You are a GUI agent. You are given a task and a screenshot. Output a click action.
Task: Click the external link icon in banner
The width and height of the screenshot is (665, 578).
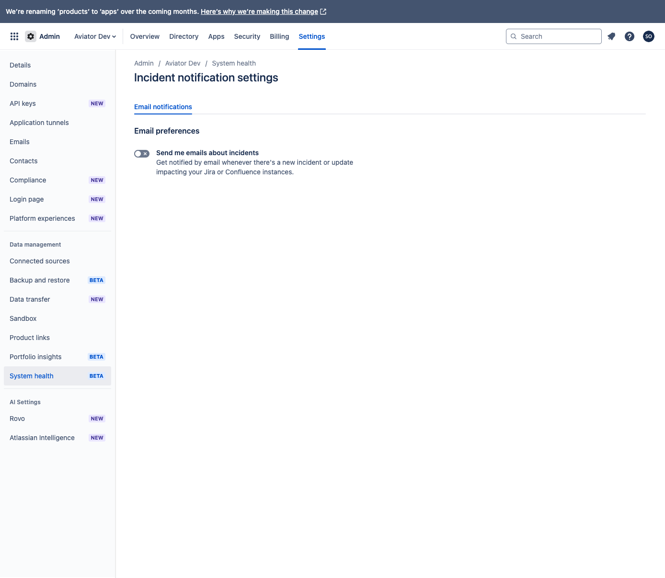coord(323,11)
